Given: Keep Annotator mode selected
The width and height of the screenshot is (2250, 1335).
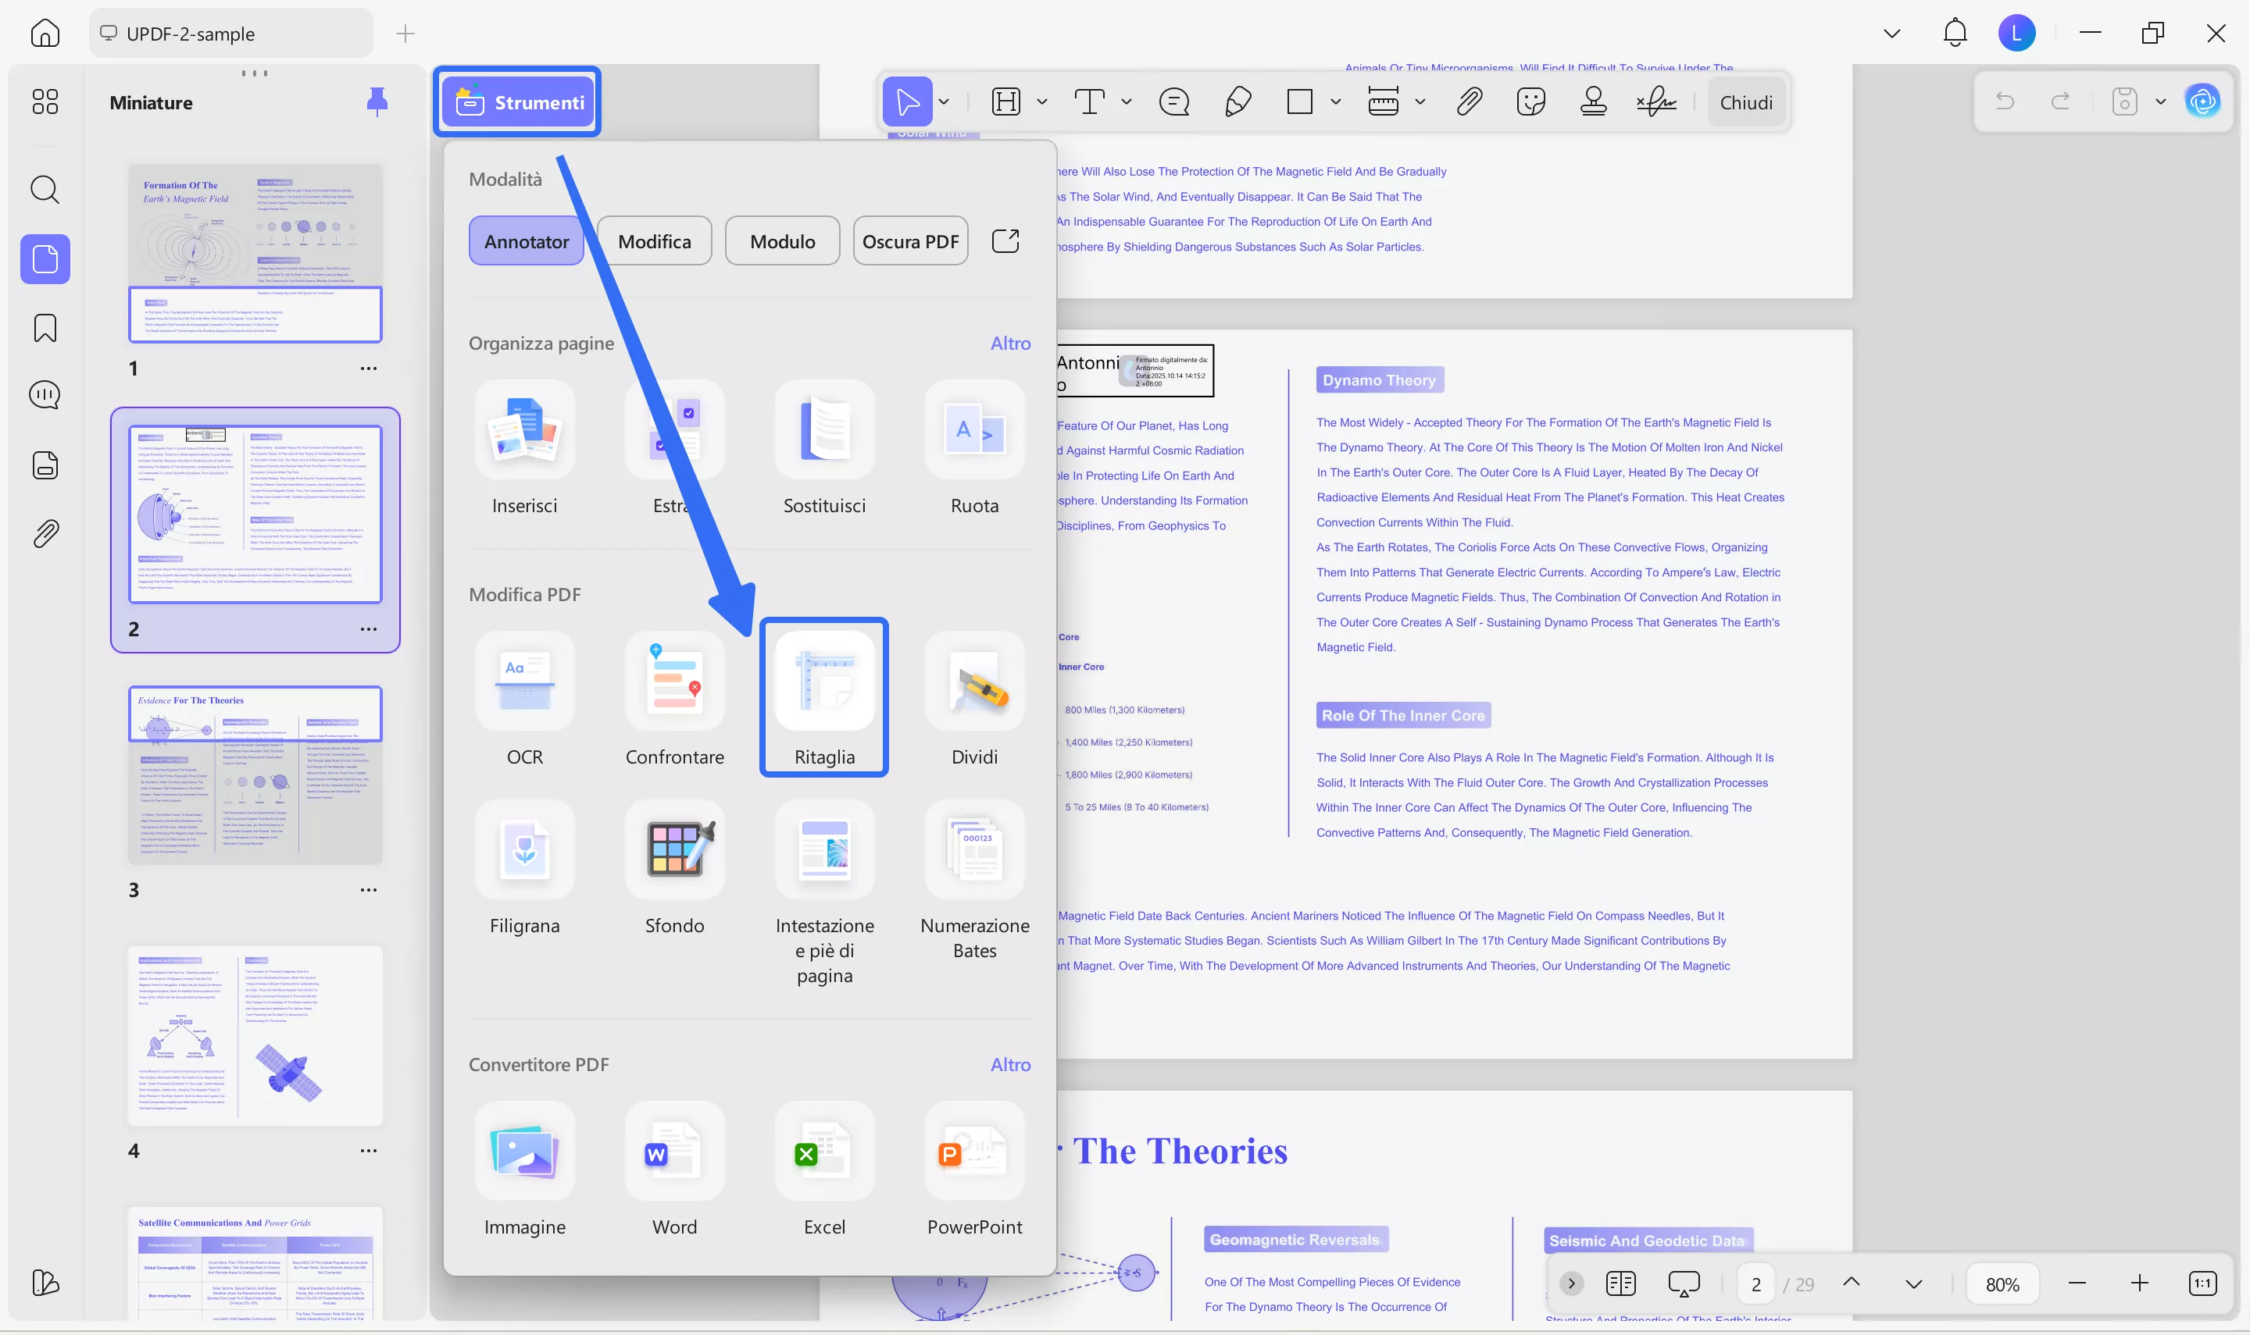Looking at the screenshot, I should (526, 240).
